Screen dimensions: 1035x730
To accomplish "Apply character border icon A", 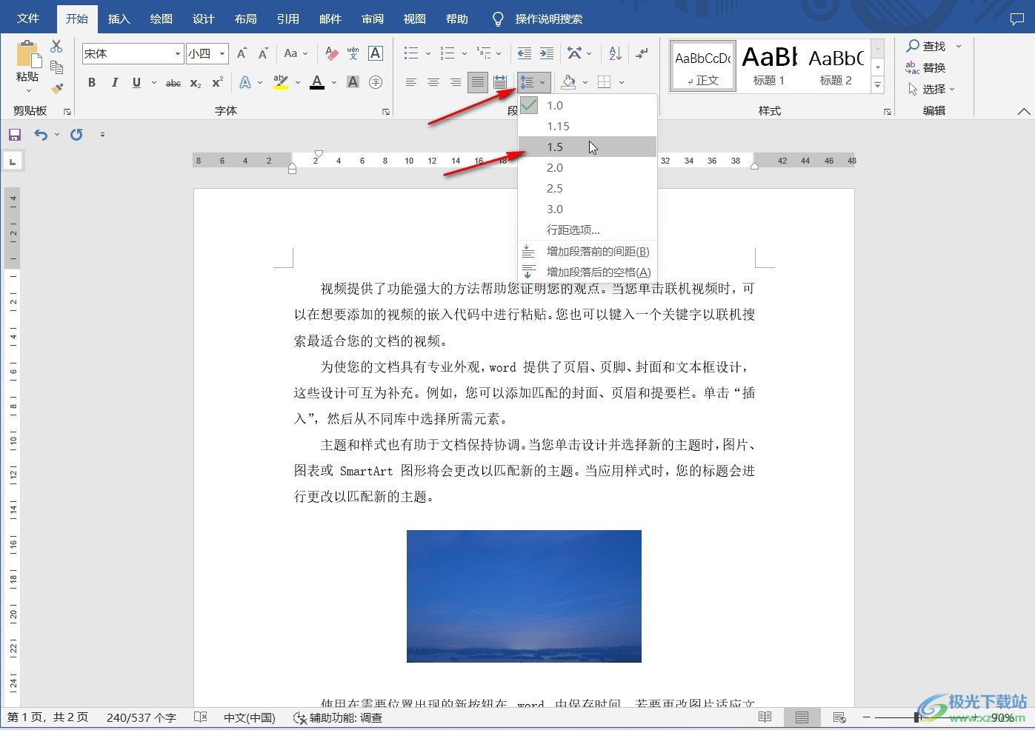I will (376, 53).
